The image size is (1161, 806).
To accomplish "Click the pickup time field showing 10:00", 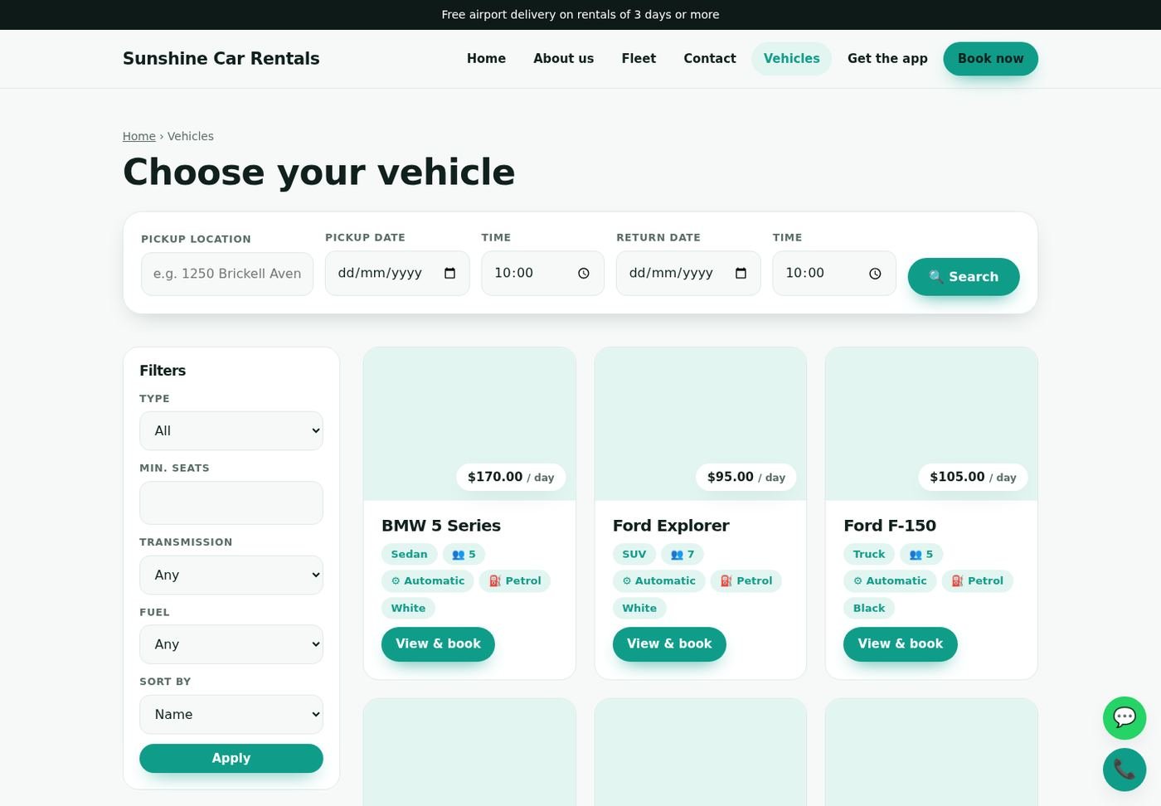I will [543, 274].
